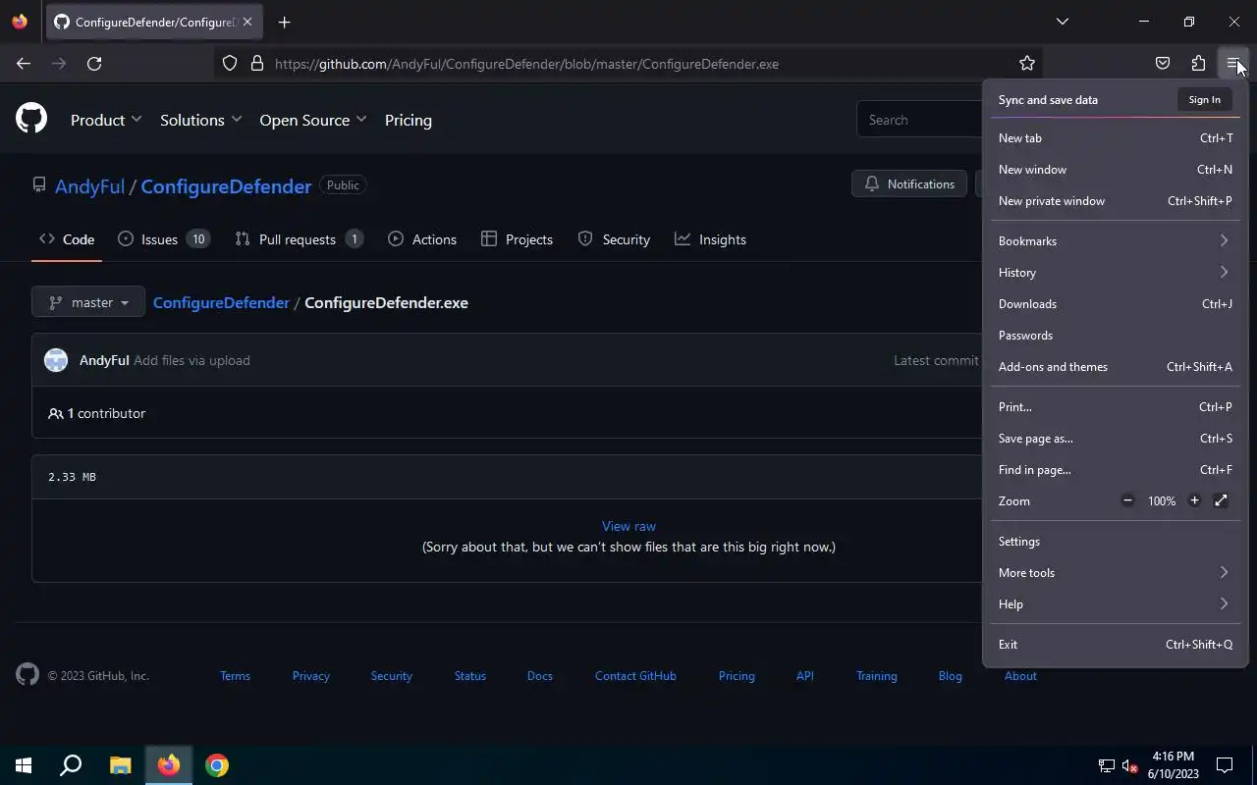This screenshot has width=1257, height=785.
Task: Open the master branch dropdown
Action: point(88,302)
